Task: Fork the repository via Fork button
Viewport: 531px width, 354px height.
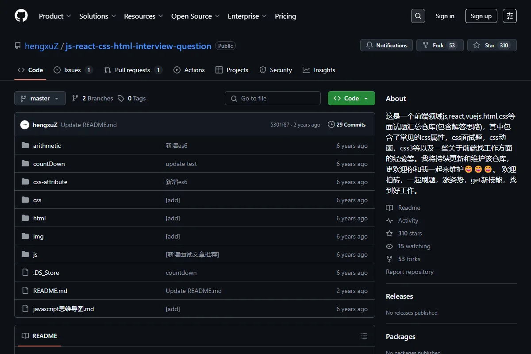Action: [x=440, y=45]
